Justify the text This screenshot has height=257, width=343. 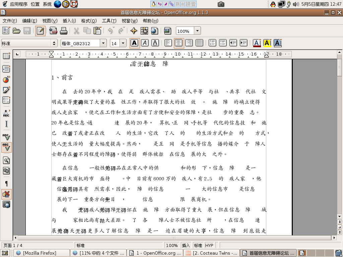pyautogui.click(x=199, y=43)
